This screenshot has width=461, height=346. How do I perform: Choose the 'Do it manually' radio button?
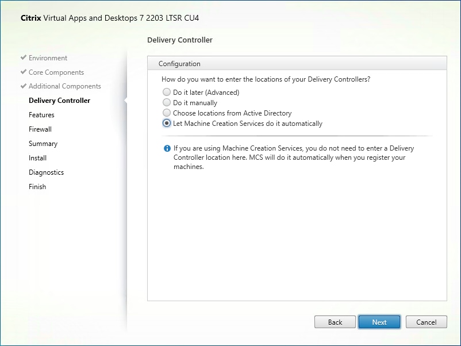tap(167, 103)
